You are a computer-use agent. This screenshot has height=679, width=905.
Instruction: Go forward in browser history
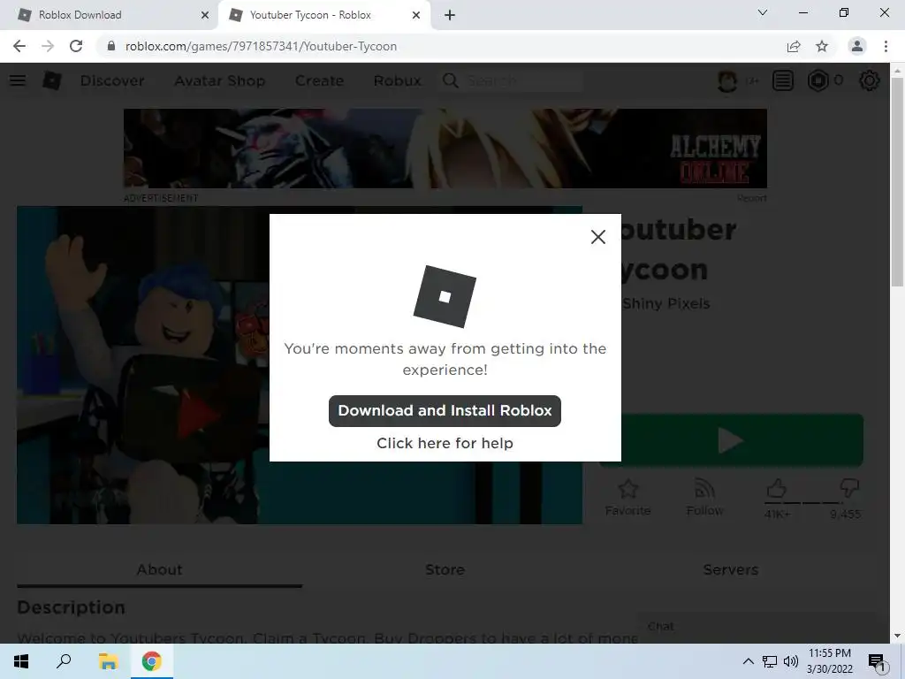[48, 46]
